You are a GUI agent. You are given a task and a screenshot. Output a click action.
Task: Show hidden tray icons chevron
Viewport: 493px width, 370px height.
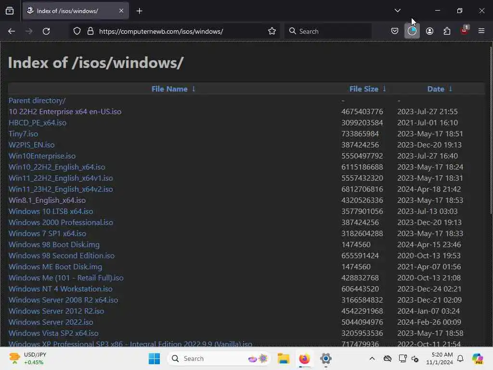click(372, 358)
